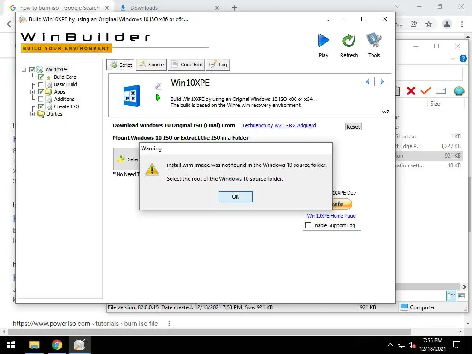Image resolution: width=472 pixels, height=354 pixels.
Task: Open File Explorer from the taskbar
Action: coord(34,345)
